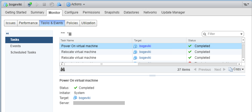Open the virtual machine console icon
This screenshot has width=252, height=112.
30,4
